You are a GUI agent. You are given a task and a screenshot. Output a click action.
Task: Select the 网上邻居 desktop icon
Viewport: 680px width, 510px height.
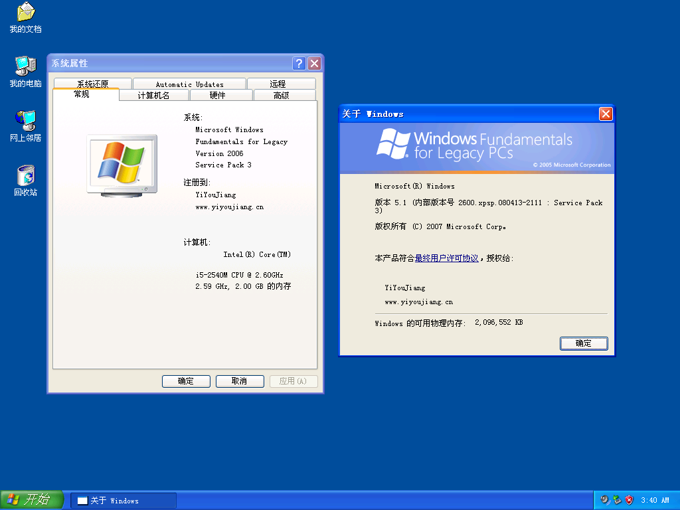(x=26, y=126)
